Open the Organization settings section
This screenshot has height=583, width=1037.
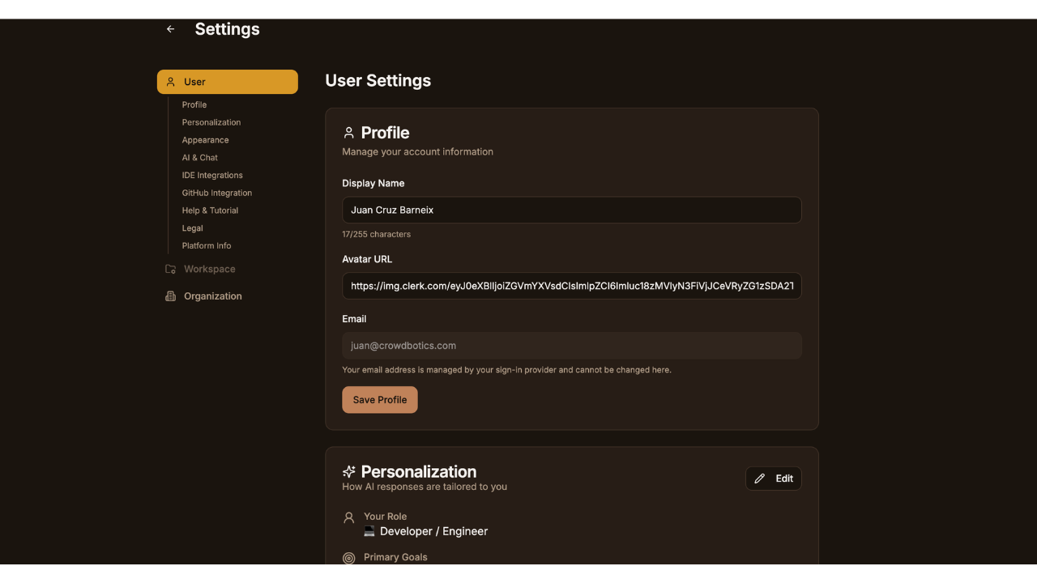point(212,296)
